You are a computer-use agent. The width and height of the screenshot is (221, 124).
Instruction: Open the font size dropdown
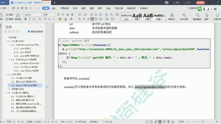55,14
